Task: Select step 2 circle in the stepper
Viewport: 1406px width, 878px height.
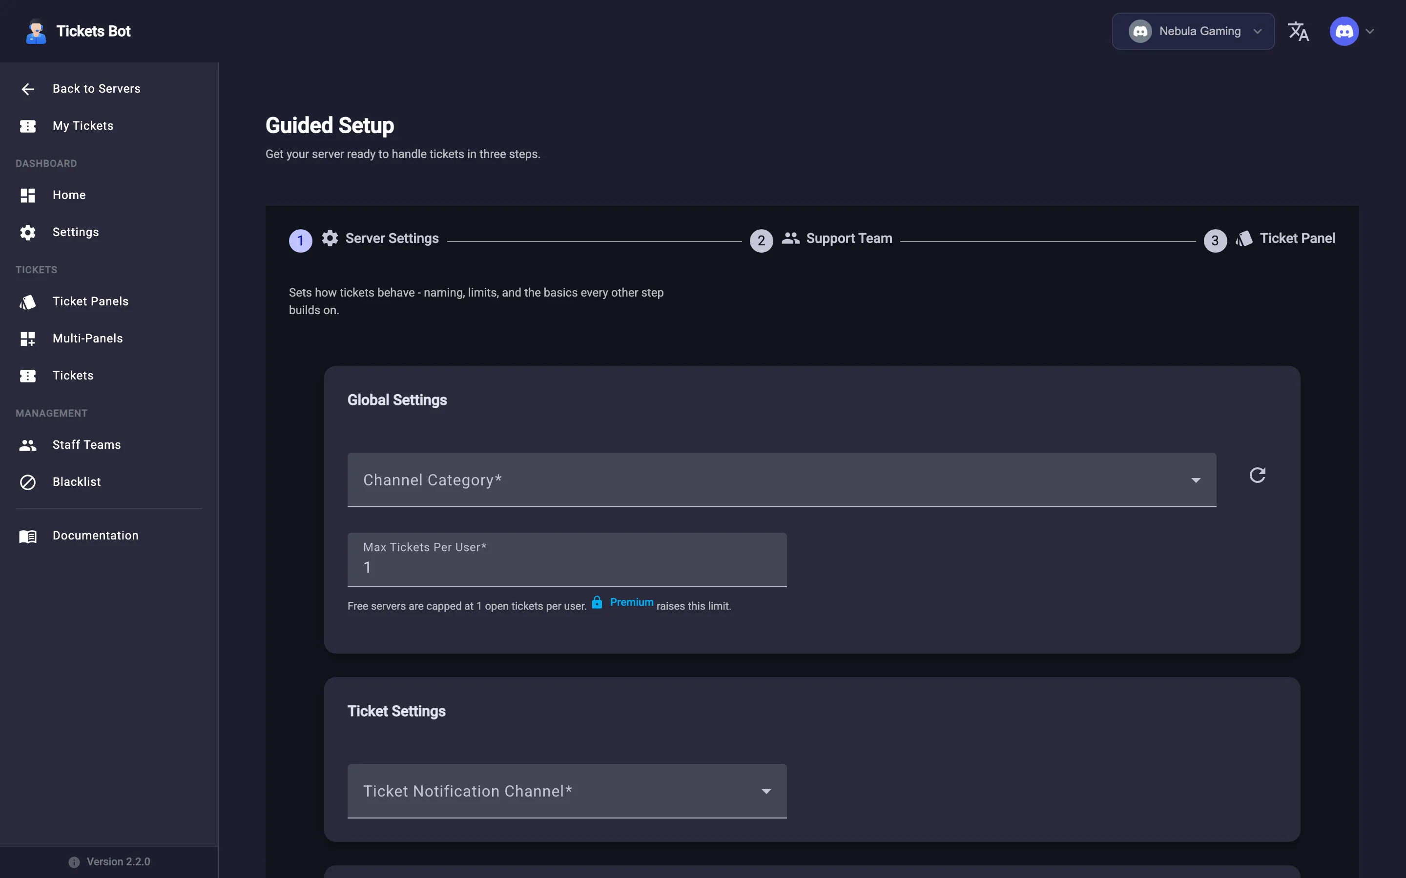Action: pos(761,240)
